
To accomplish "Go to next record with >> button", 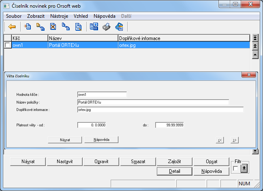I will [234, 140].
